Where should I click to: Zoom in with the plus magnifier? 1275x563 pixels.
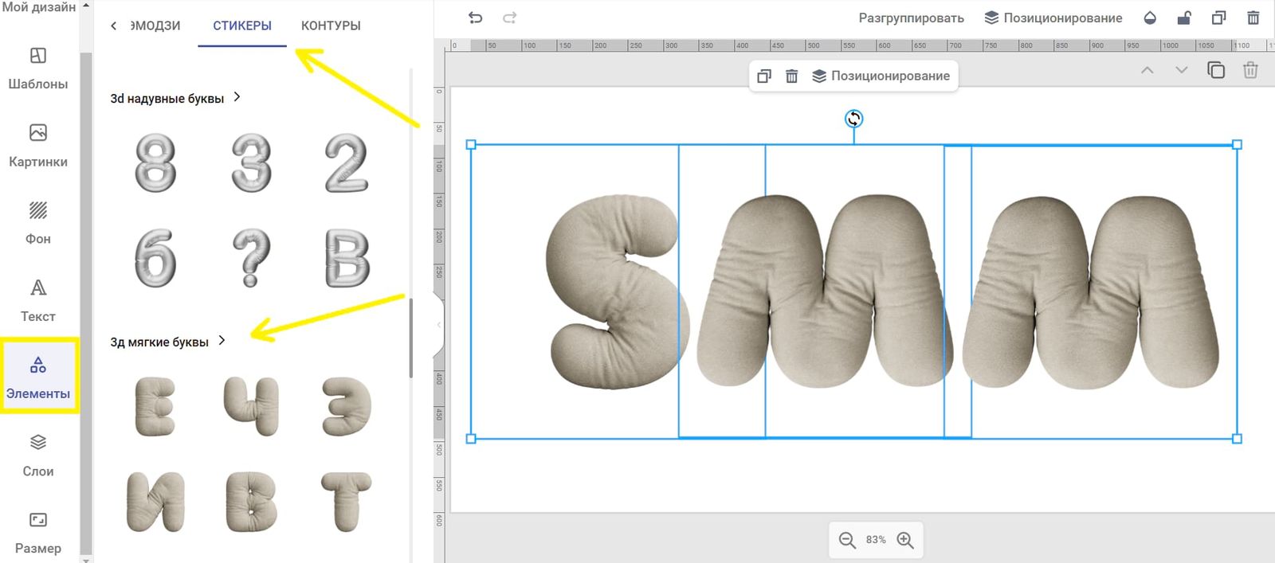(x=905, y=540)
